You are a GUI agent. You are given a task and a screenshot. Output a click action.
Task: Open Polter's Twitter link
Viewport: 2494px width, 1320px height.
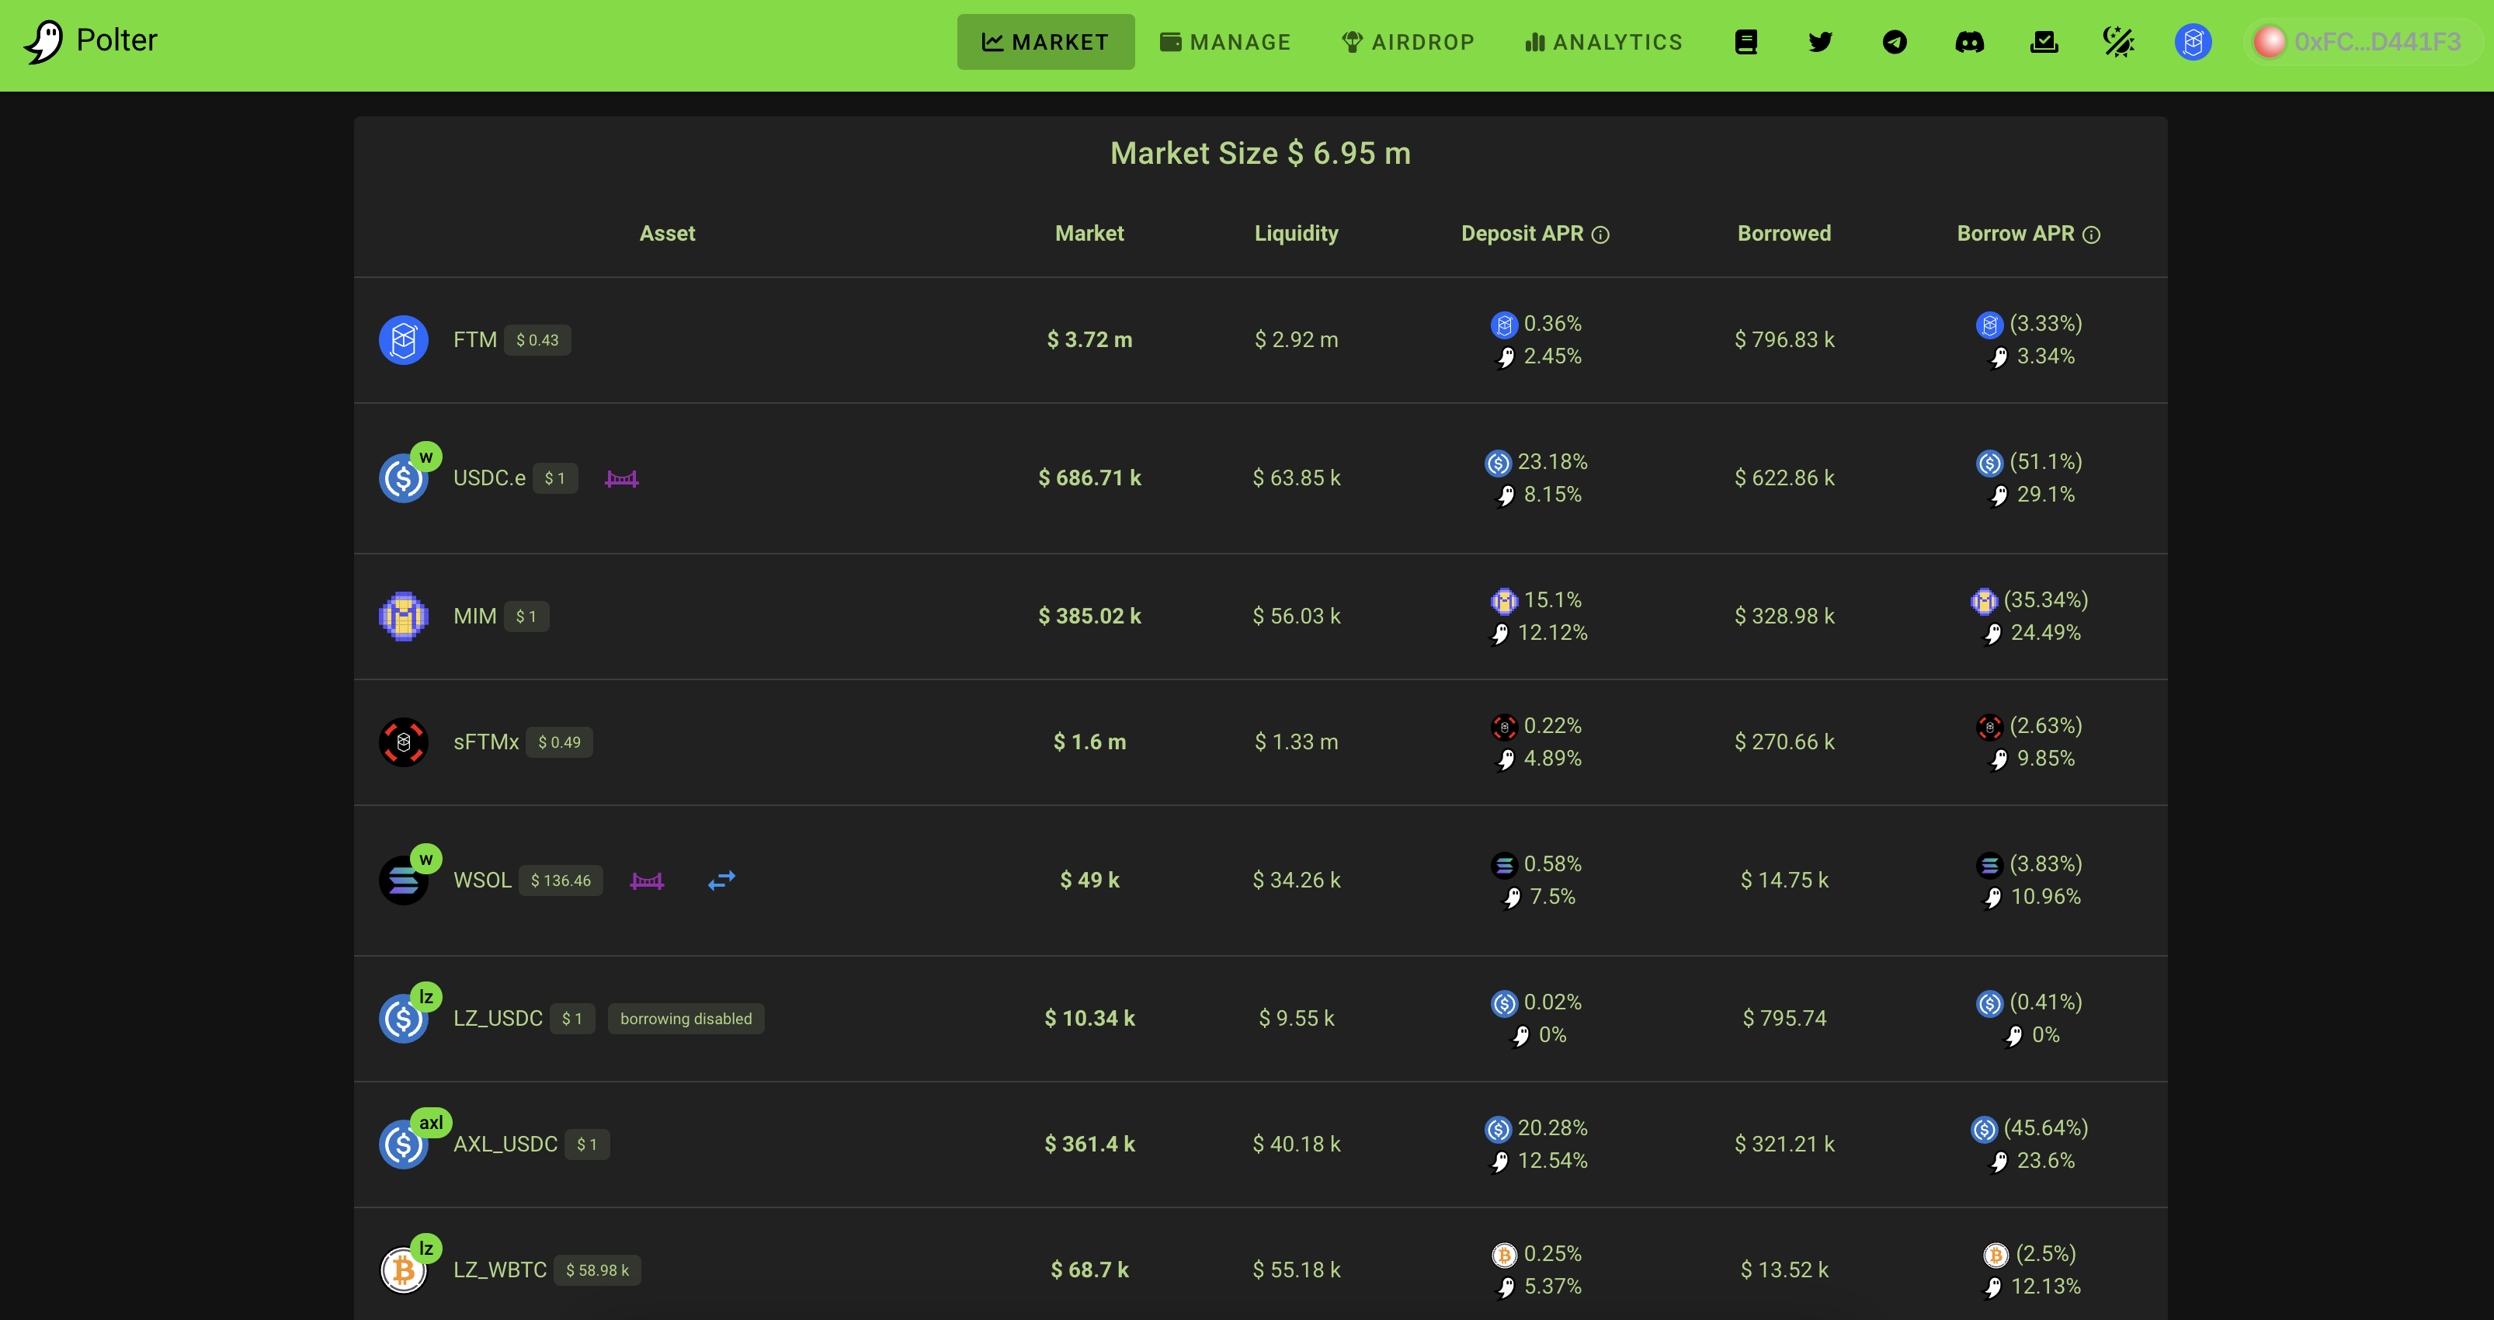pos(1820,42)
